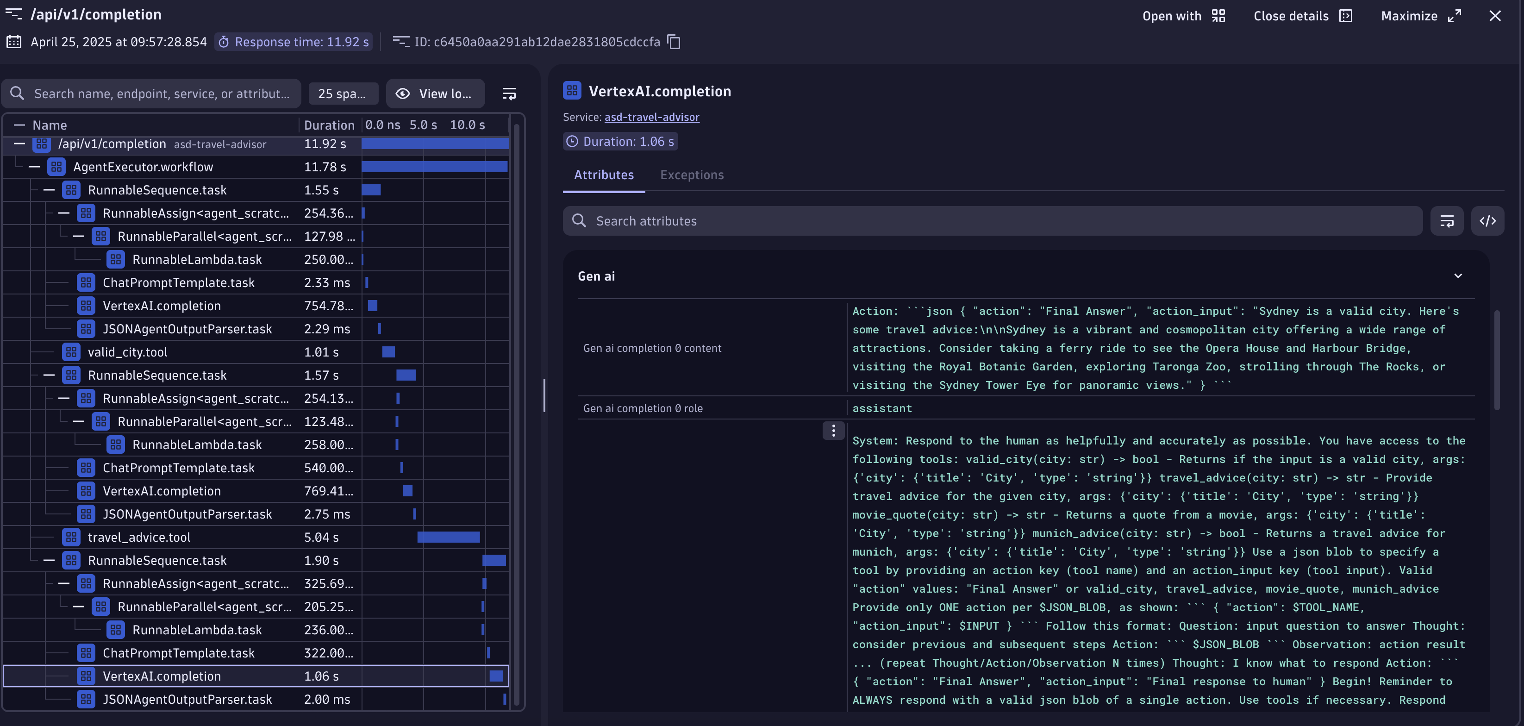
Task: Click the ID icon before trace ID
Action: coord(400,42)
